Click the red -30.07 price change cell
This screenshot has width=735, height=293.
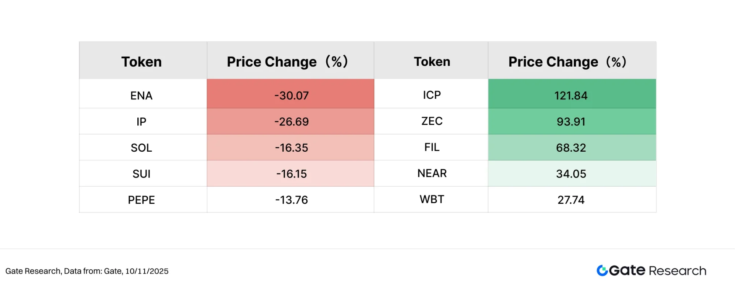tap(291, 95)
